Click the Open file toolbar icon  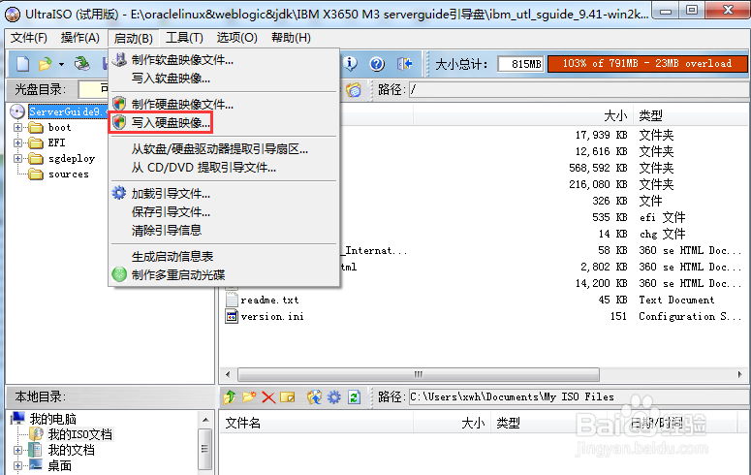click(x=45, y=64)
